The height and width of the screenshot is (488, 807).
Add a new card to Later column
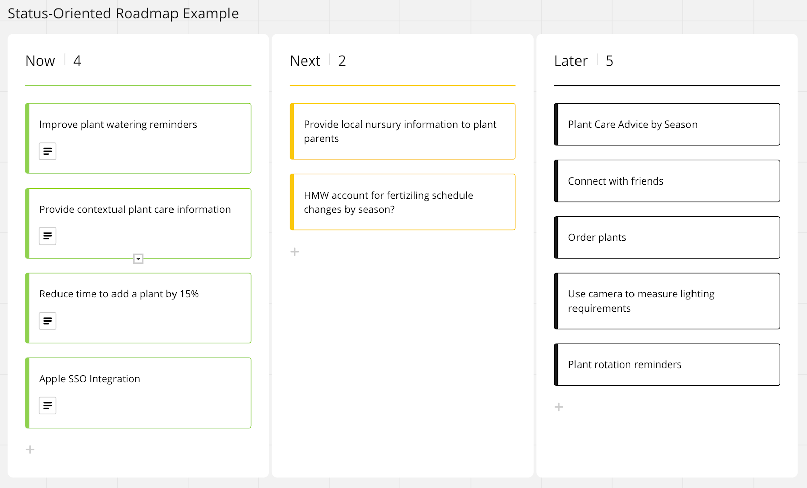pos(559,407)
